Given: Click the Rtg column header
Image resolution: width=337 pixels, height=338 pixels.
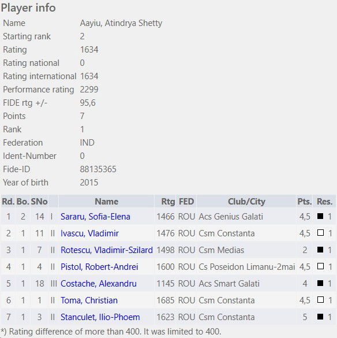Looking at the screenshot, I should [x=168, y=202].
